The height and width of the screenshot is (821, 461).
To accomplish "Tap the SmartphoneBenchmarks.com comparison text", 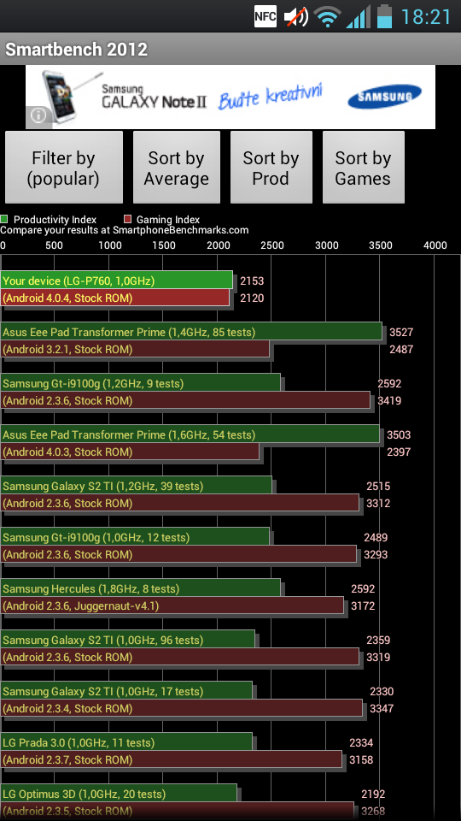I will point(125,230).
